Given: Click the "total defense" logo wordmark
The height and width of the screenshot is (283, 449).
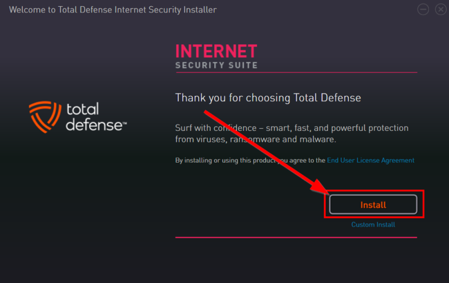Looking at the screenshot, I should (93, 117).
